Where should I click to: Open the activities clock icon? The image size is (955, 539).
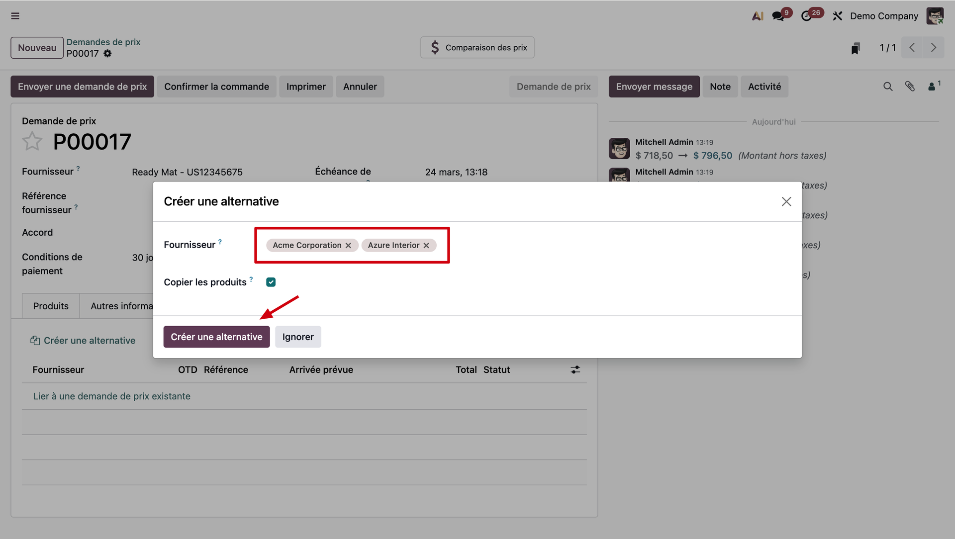pos(806,16)
